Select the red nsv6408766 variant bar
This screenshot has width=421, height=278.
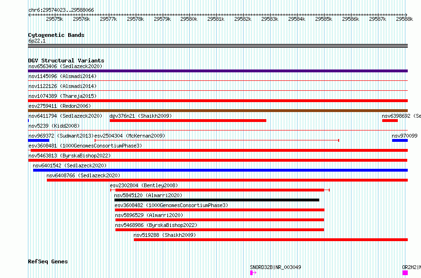tap(227, 180)
